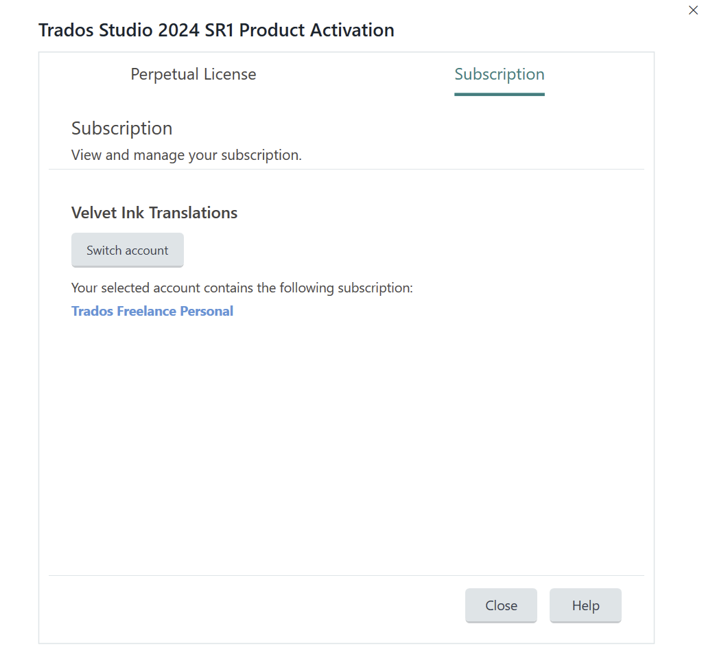
Task: Choose Switch account to change user
Action: coord(127,250)
